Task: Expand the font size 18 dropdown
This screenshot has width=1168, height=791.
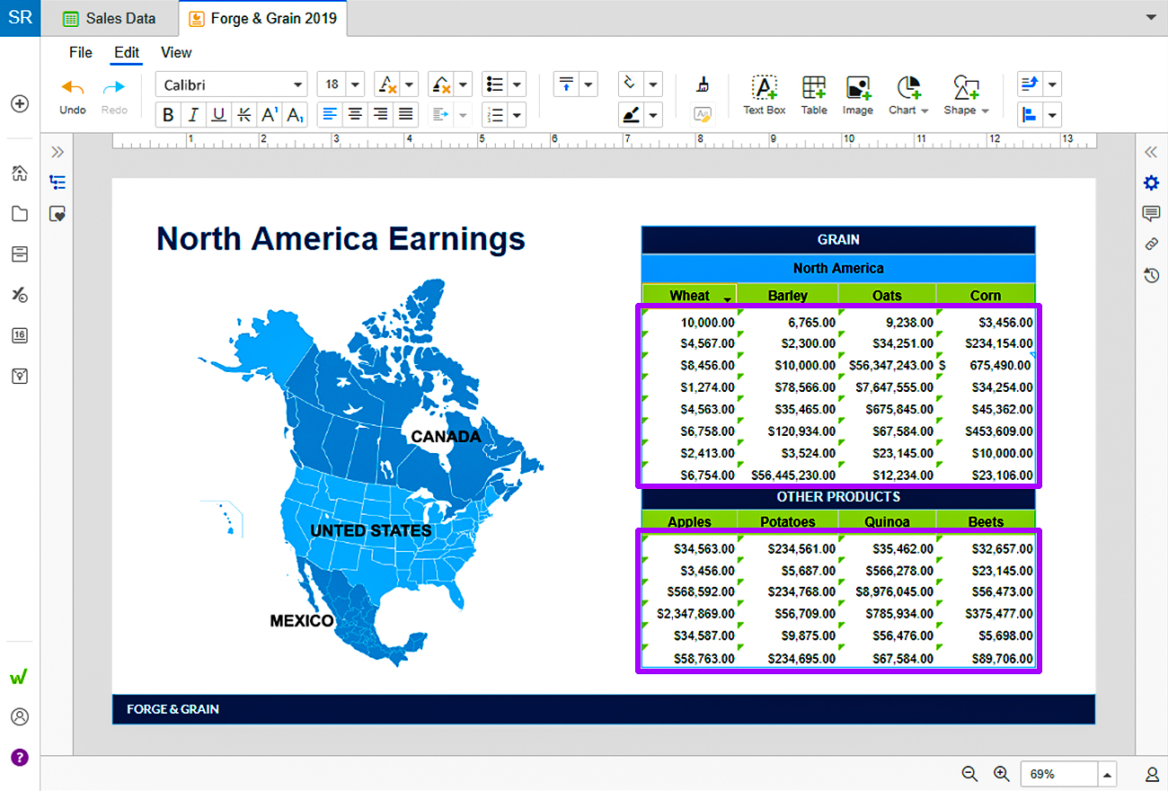Action: [x=356, y=84]
